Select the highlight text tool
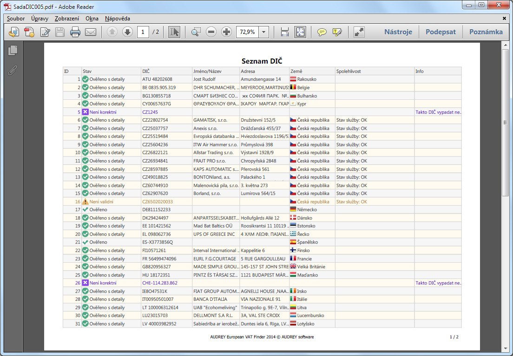 pos(337,32)
